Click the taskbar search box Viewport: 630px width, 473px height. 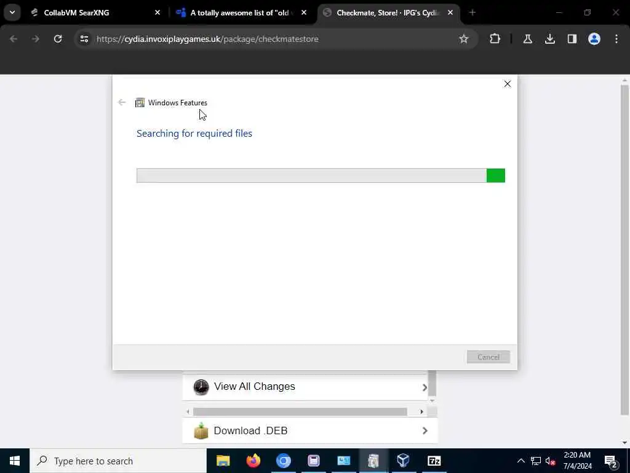pos(118,461)
